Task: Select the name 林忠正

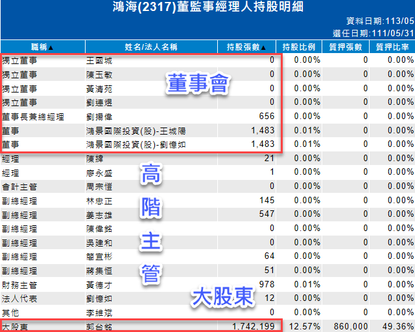Action: [99, 201]
